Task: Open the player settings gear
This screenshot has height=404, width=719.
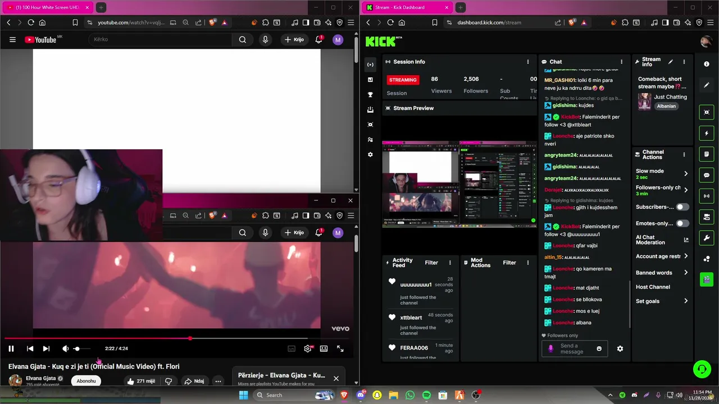Action: point(307,348)
